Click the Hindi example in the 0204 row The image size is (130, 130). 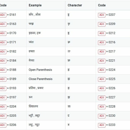coord(33,106)
